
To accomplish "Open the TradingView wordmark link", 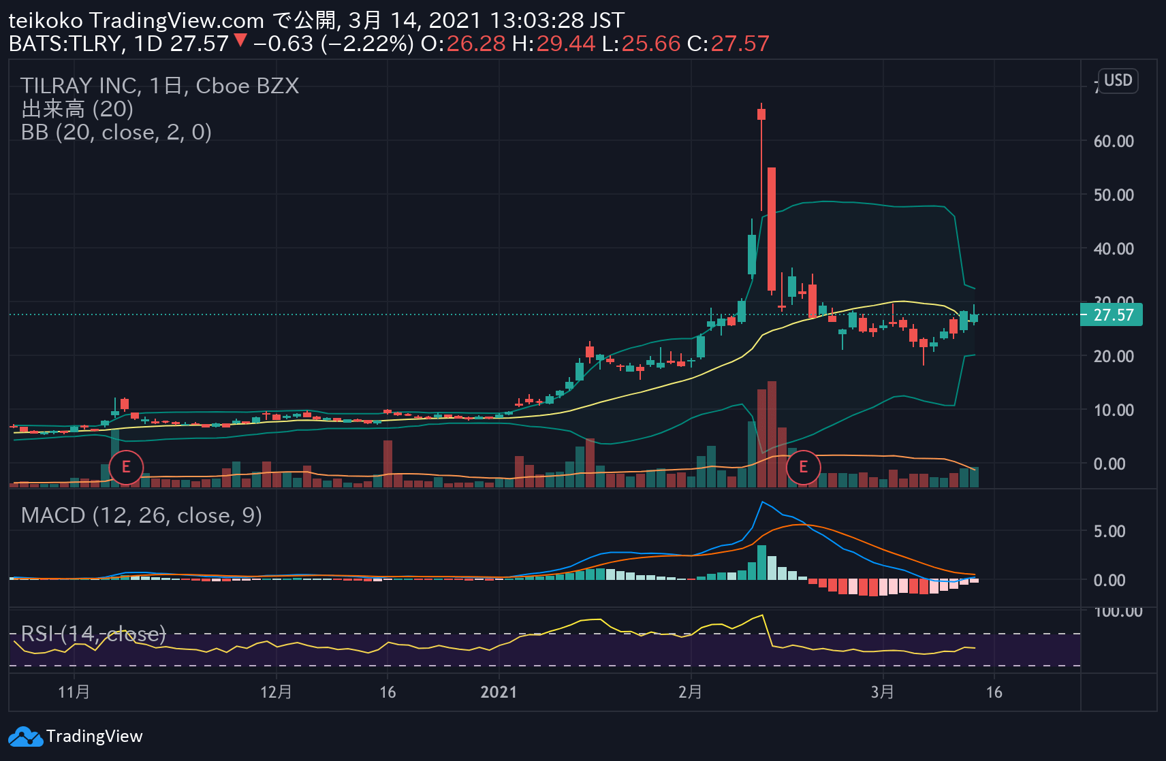I will [x=94, y=736].
